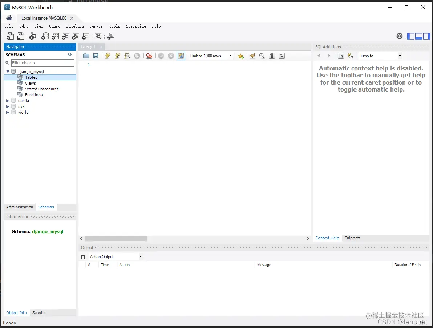Click inside the query editor line 1
Screen dimensions: 433x328
(x=200, y=65)
